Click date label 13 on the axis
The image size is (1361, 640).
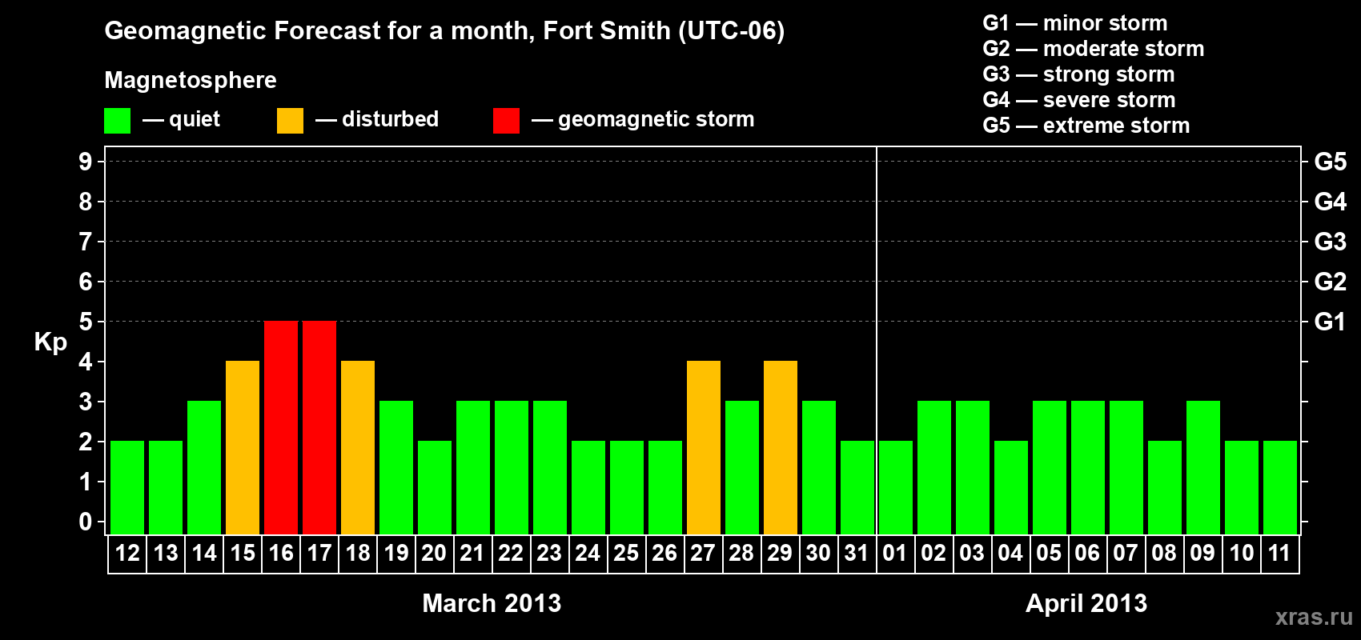point(166,553)
